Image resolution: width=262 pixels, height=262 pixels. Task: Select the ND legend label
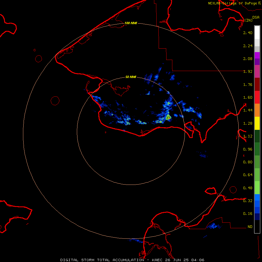point(250,227)
